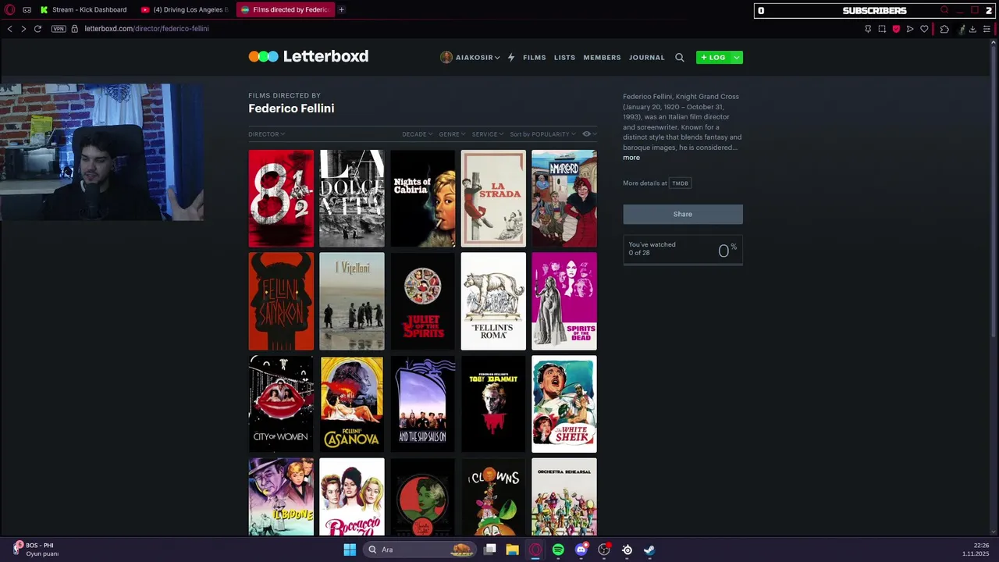Open the browser downloads icon
Viewport: 999px width, 562px height.
tap(972, 29)
